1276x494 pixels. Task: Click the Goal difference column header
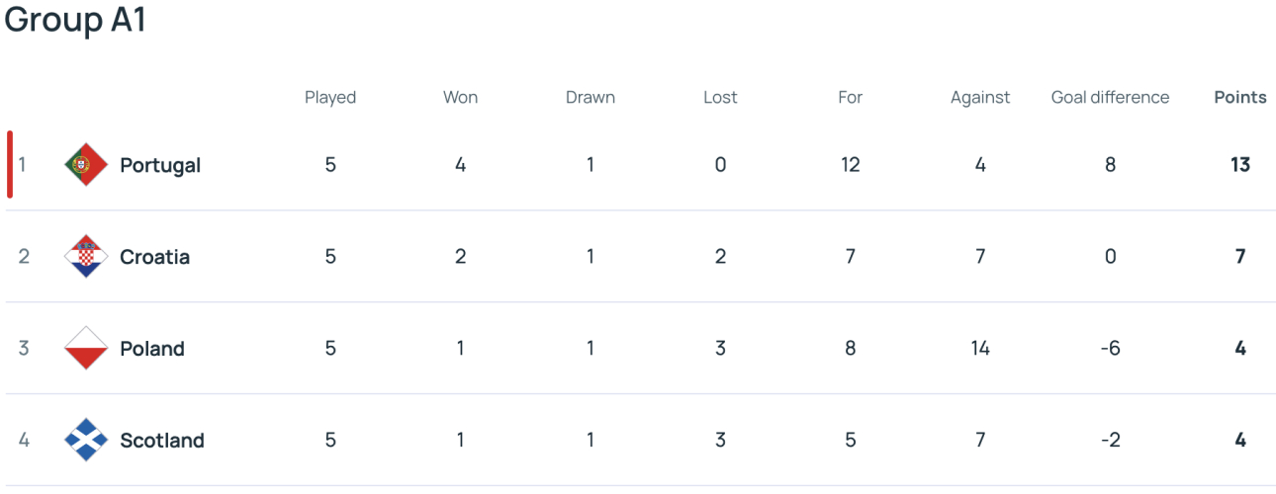pos(1110,97)
